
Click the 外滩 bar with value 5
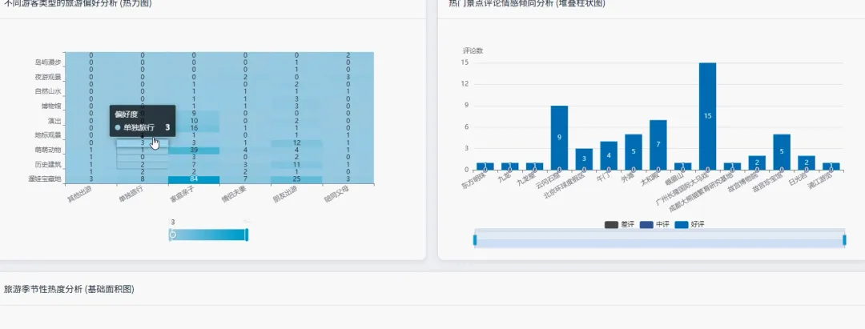tap(634, 152)
